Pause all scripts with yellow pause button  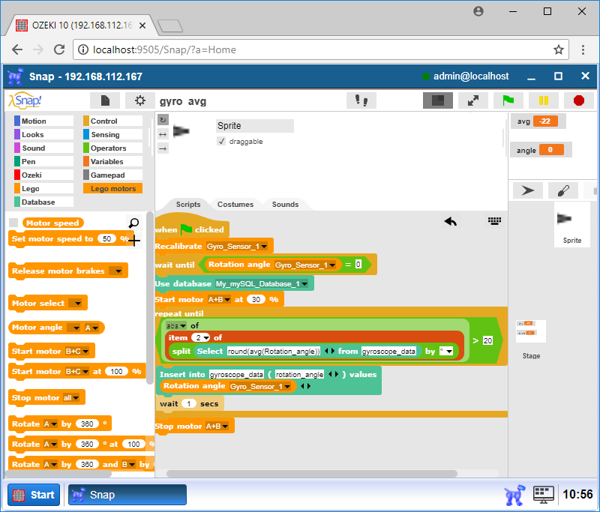tap(543, 100)
